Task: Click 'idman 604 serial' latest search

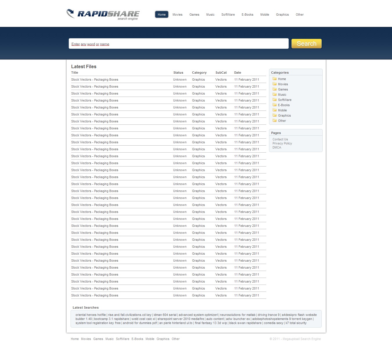Action: click(165, 315)
